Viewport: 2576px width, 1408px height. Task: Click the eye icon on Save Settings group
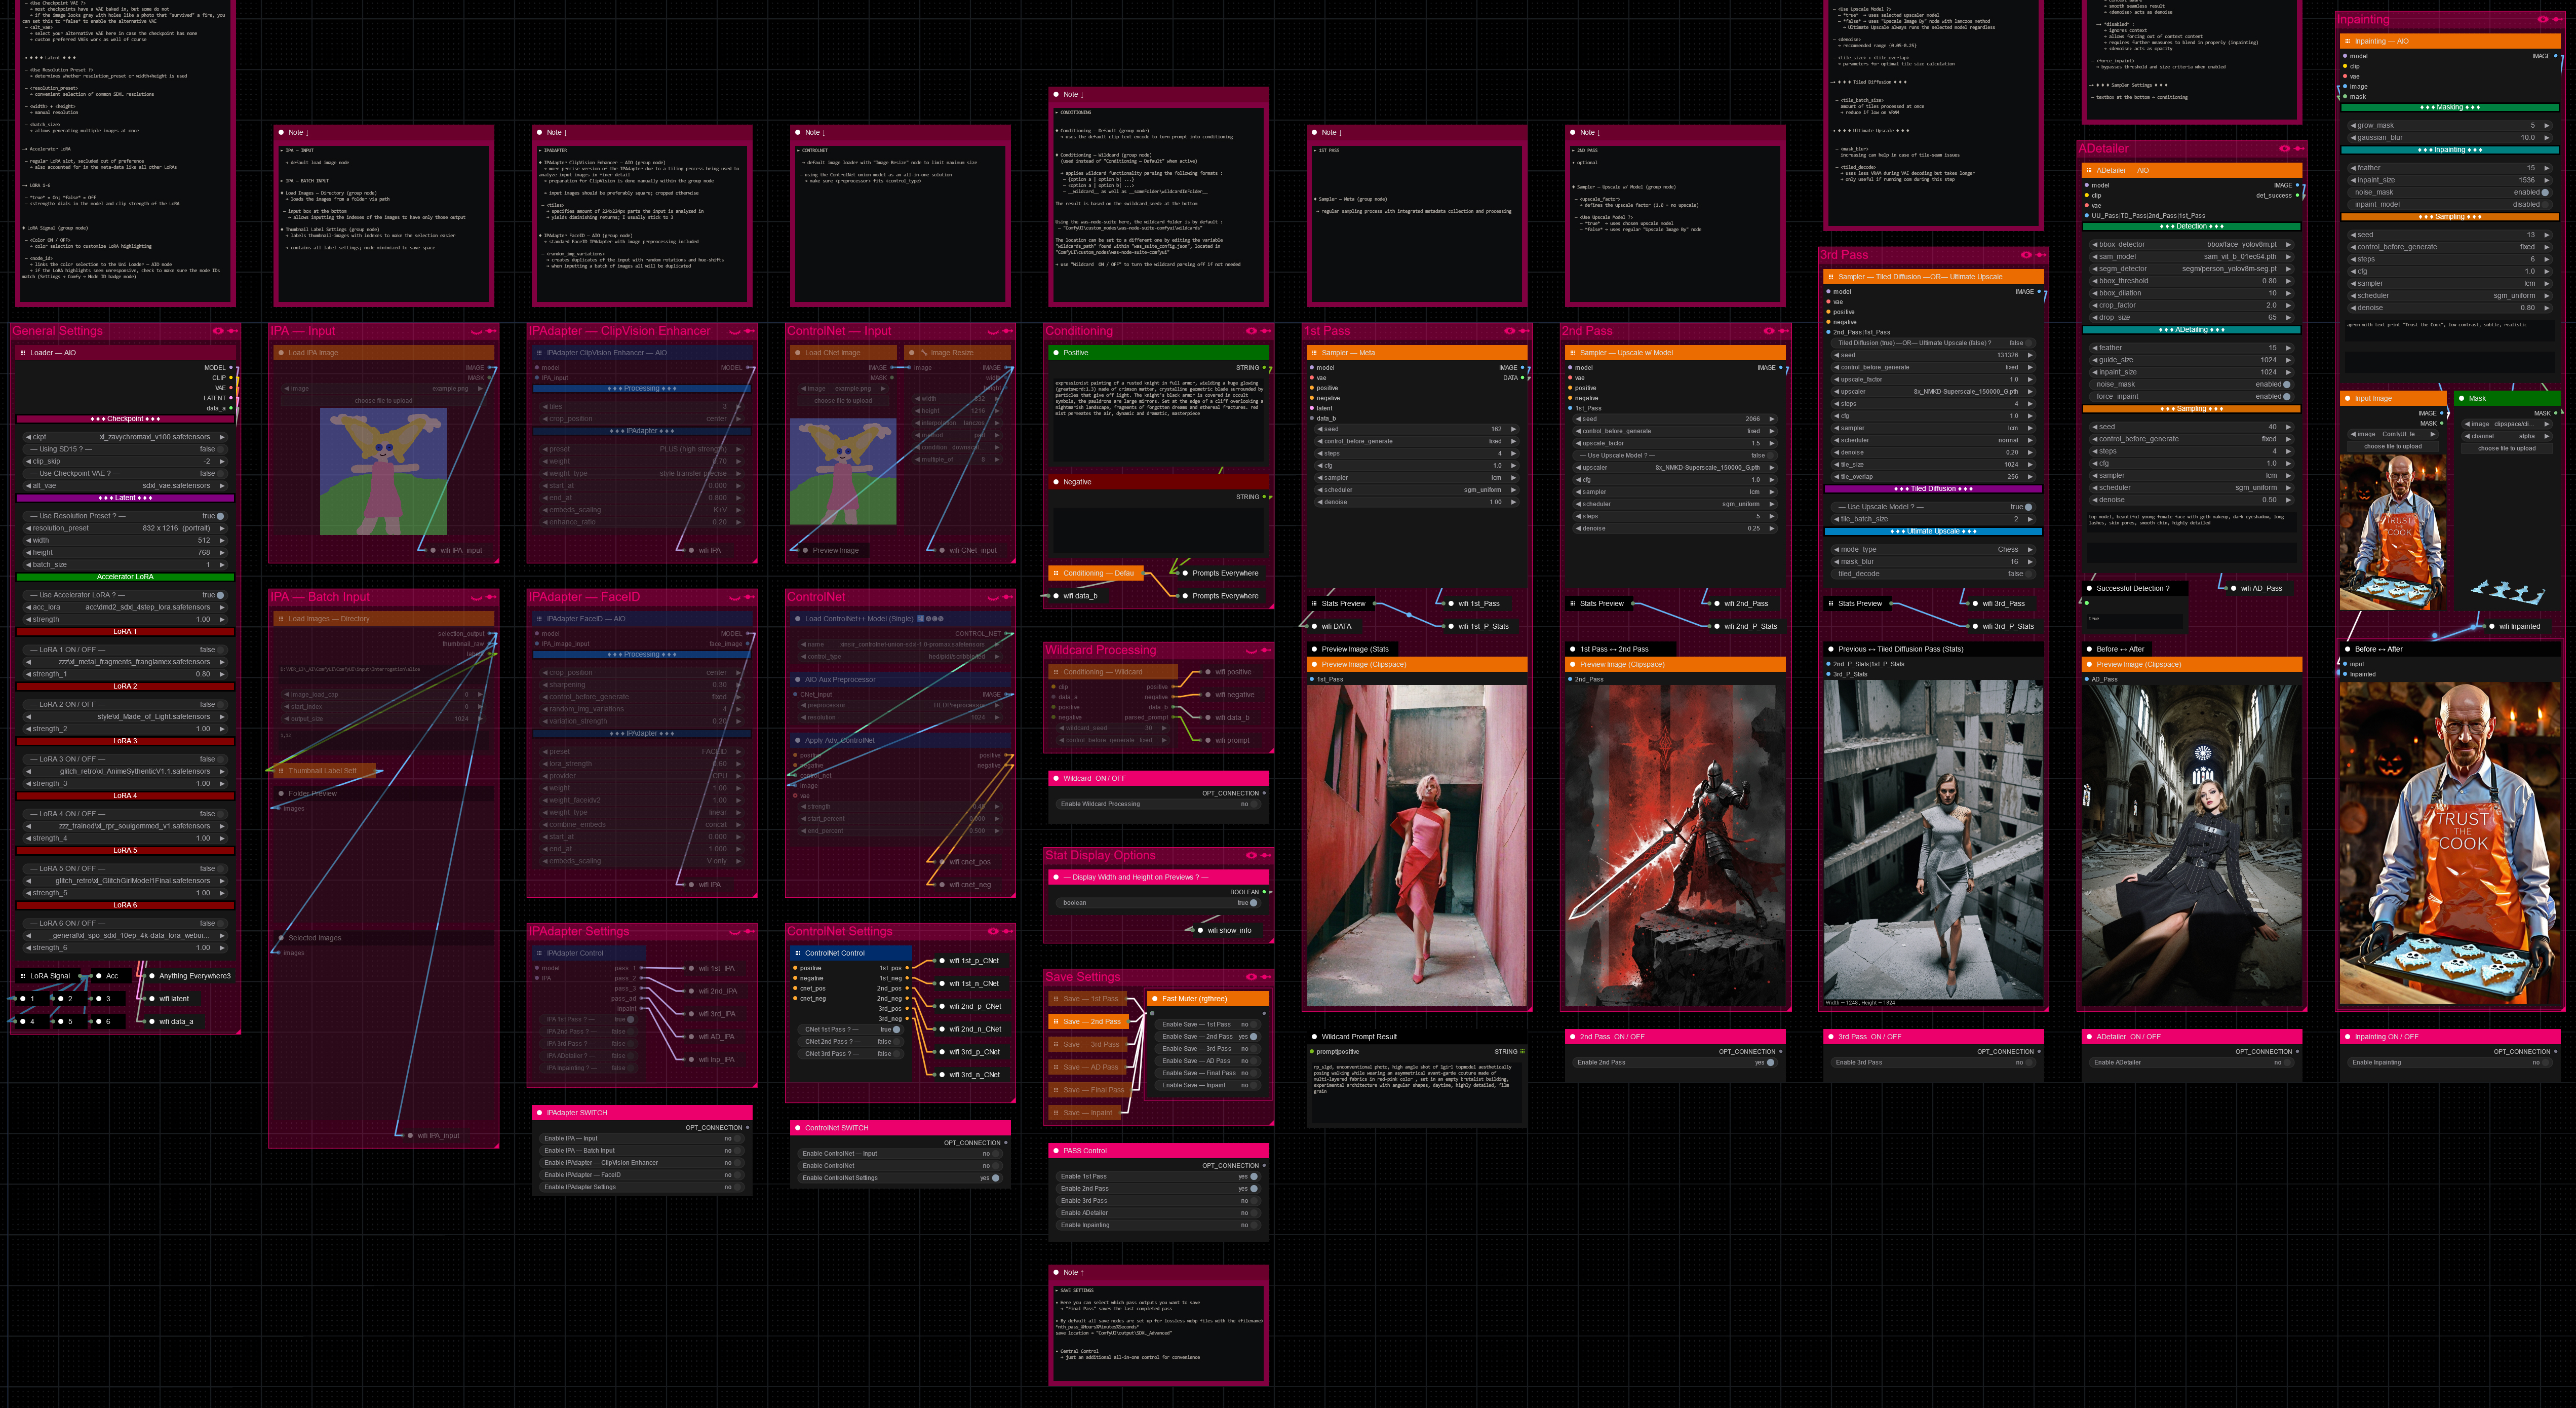[x=1251, y=977]
